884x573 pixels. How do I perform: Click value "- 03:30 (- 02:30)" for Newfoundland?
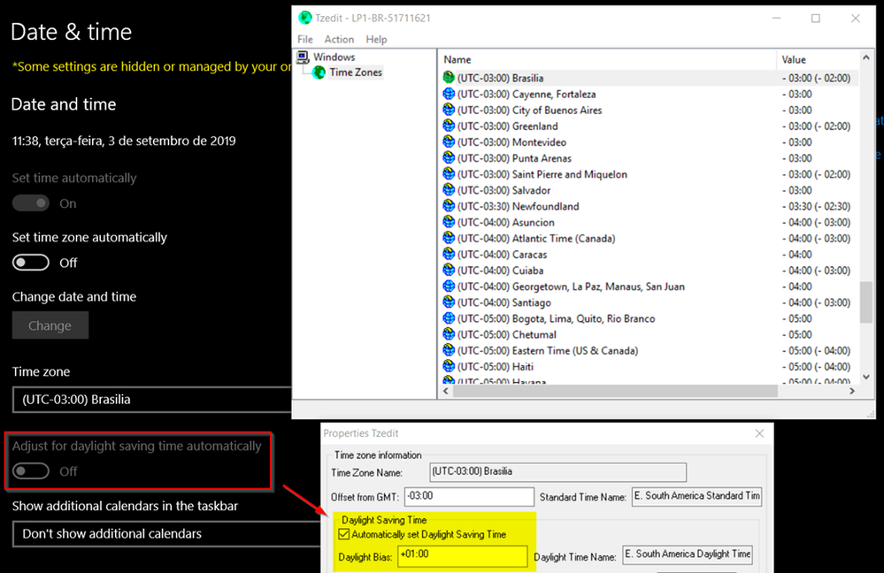pyautogui.click(x=817, y=206)
